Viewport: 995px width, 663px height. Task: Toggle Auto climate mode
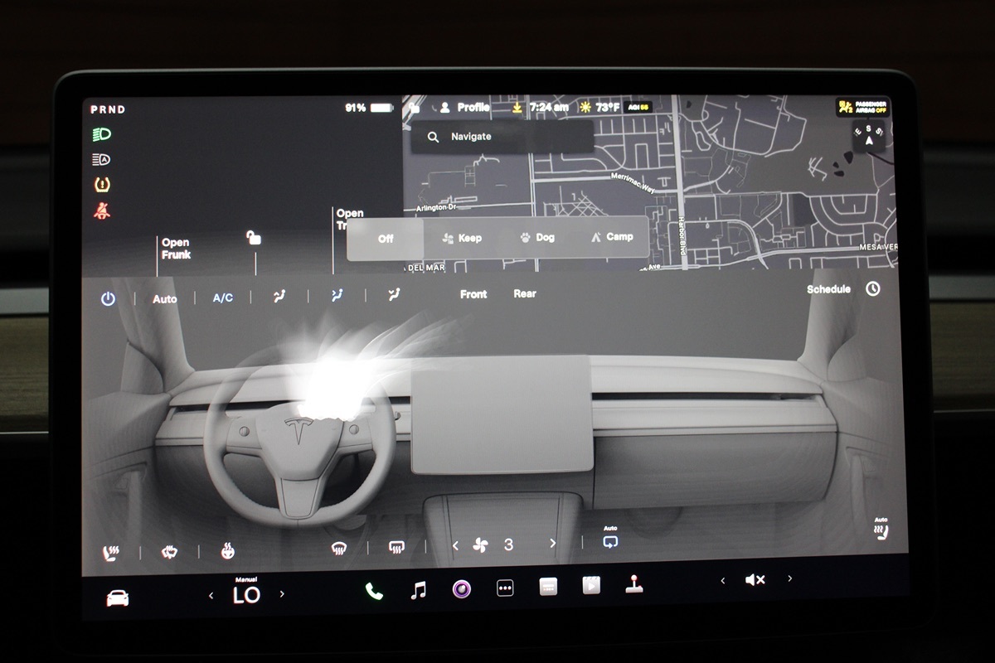[165, 299]
